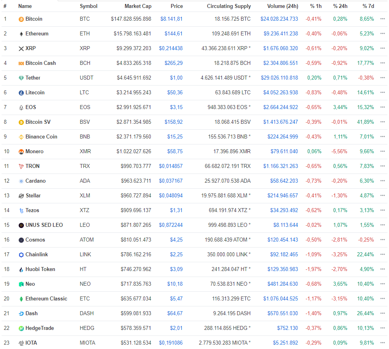
Task: Click the XRP logo icon
Action: 21,49
